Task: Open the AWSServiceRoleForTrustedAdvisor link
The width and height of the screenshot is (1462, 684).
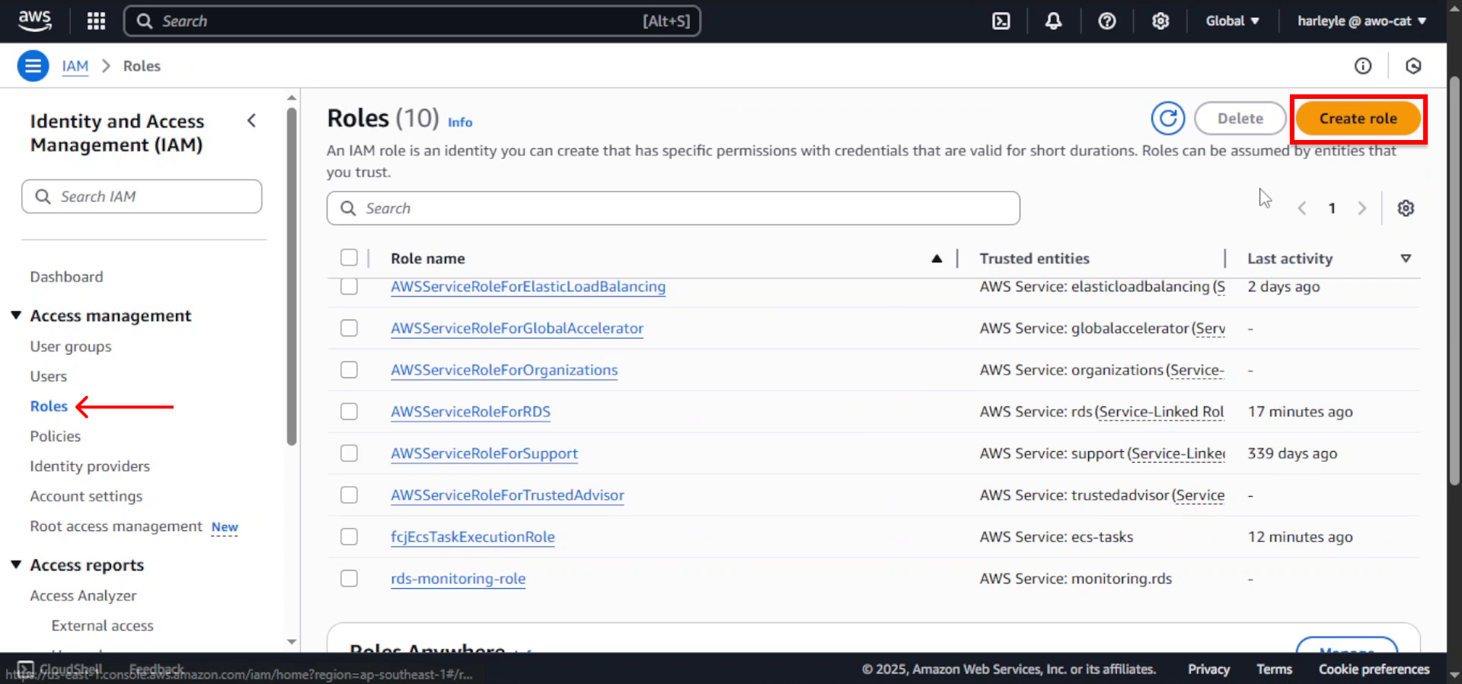Action: click(507, 495)
